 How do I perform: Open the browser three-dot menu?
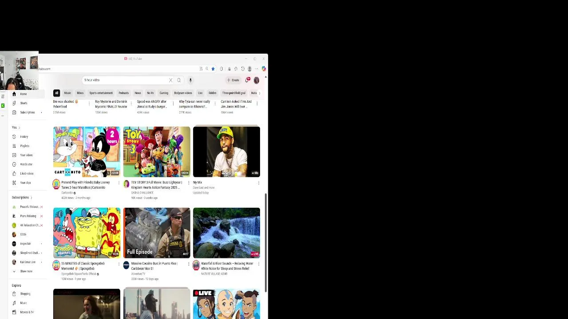pyautogui.click(x=256, y=69)
